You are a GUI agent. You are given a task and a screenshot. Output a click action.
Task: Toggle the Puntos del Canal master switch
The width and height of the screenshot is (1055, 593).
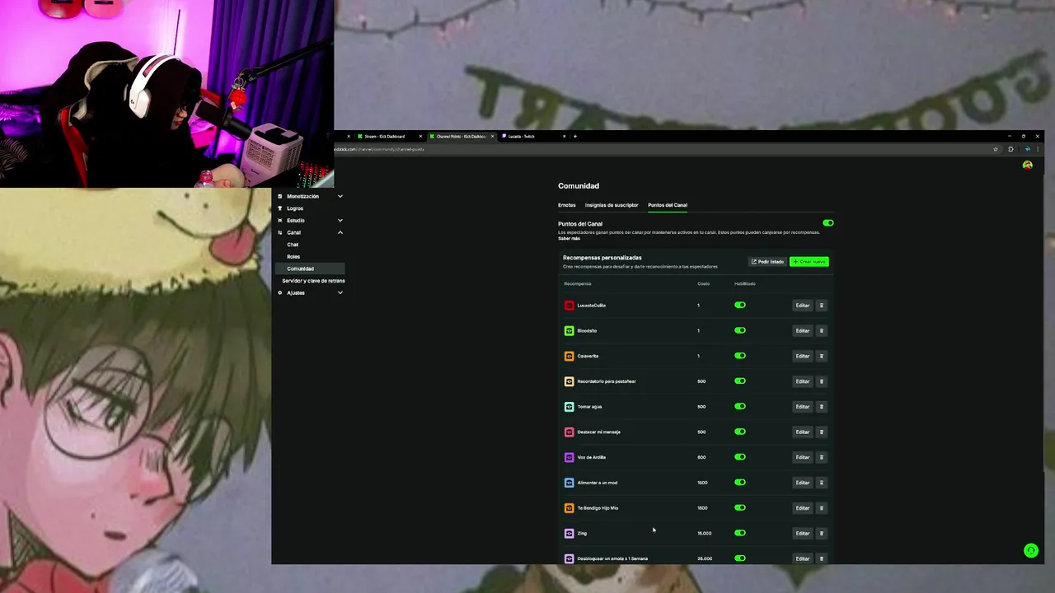pyautogui.click(x=828, y=223)
